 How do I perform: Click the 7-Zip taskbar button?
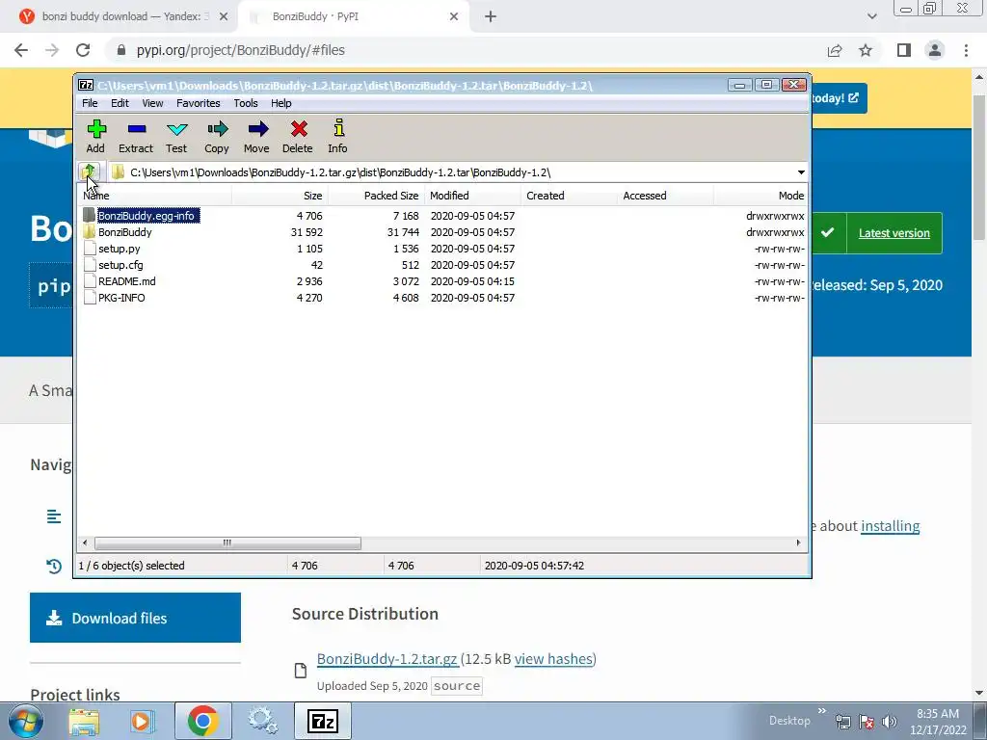click(323, 721)
